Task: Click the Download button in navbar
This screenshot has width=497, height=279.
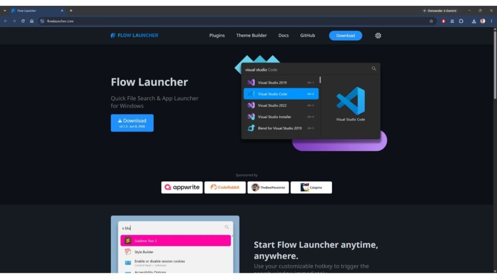Action: coord(346,35)
